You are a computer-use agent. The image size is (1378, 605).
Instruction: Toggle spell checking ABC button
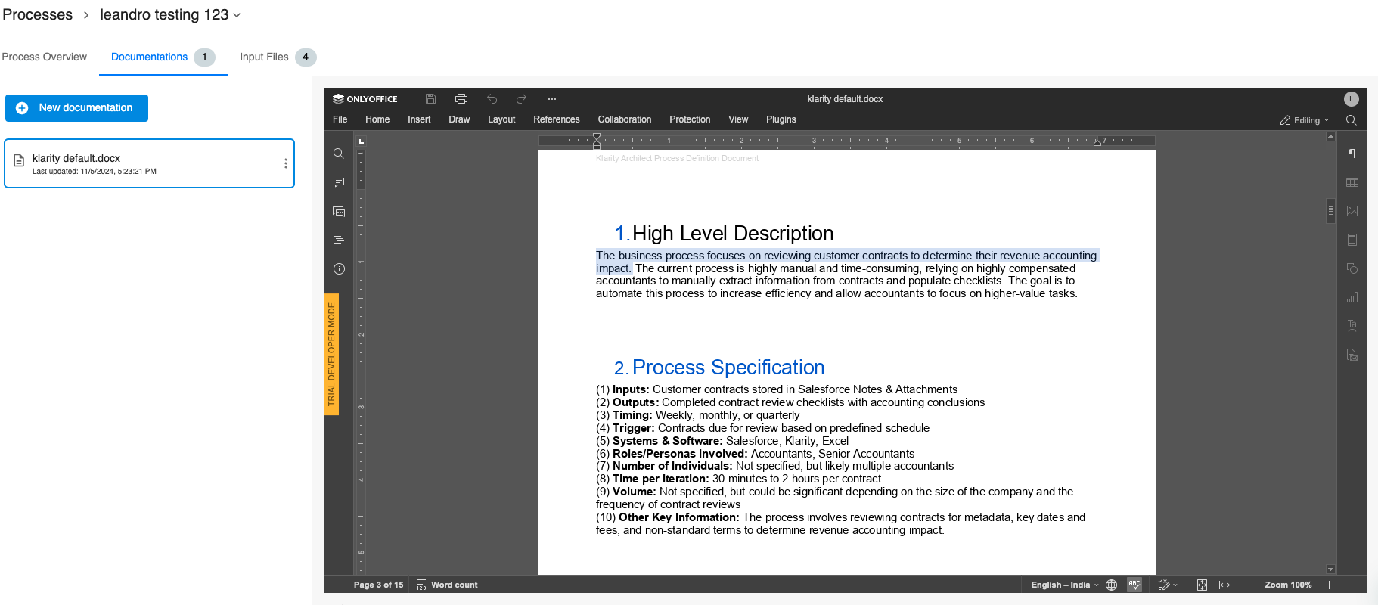(1134, 585)
